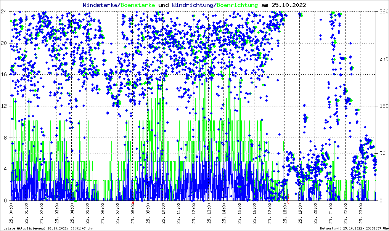Image resolution: width=389 pixels, height=231 pixels.
Task: Click the left axis label '12'
Action: (4, 106)
